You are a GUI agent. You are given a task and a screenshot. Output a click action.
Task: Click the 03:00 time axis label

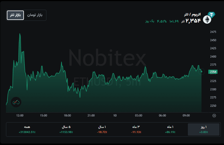point(139,115)
